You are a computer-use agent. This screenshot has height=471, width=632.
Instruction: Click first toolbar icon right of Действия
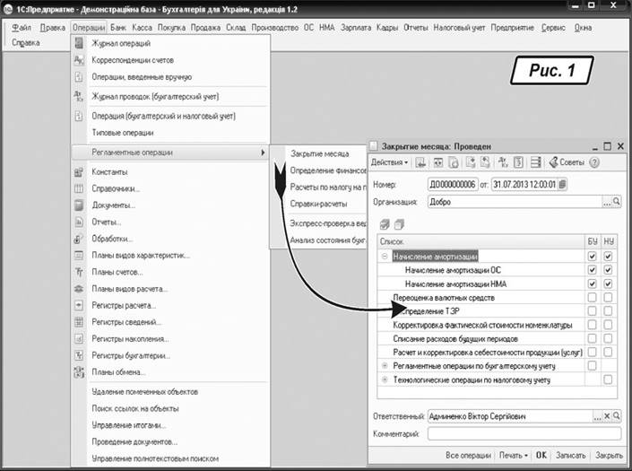420,162
